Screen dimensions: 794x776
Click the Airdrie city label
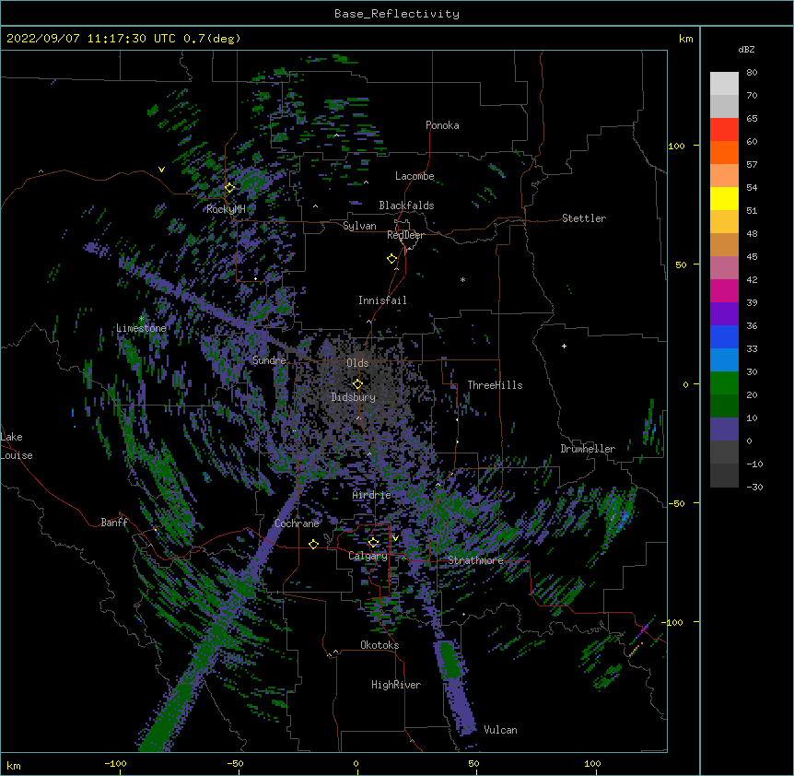click(372, 495)
